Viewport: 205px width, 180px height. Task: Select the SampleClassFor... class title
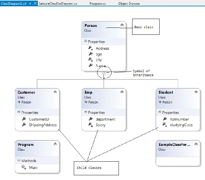174,145
